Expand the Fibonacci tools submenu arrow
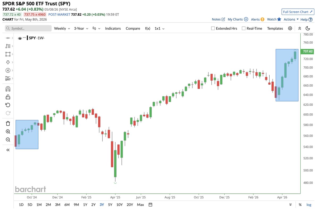The height and width of the screenshot is (211, 319). pos(12,46)
